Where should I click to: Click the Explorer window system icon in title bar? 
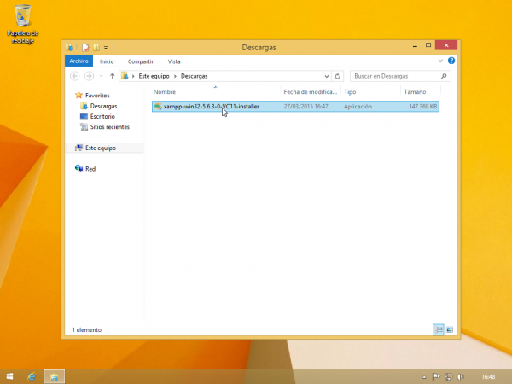[x=69, y=47]
